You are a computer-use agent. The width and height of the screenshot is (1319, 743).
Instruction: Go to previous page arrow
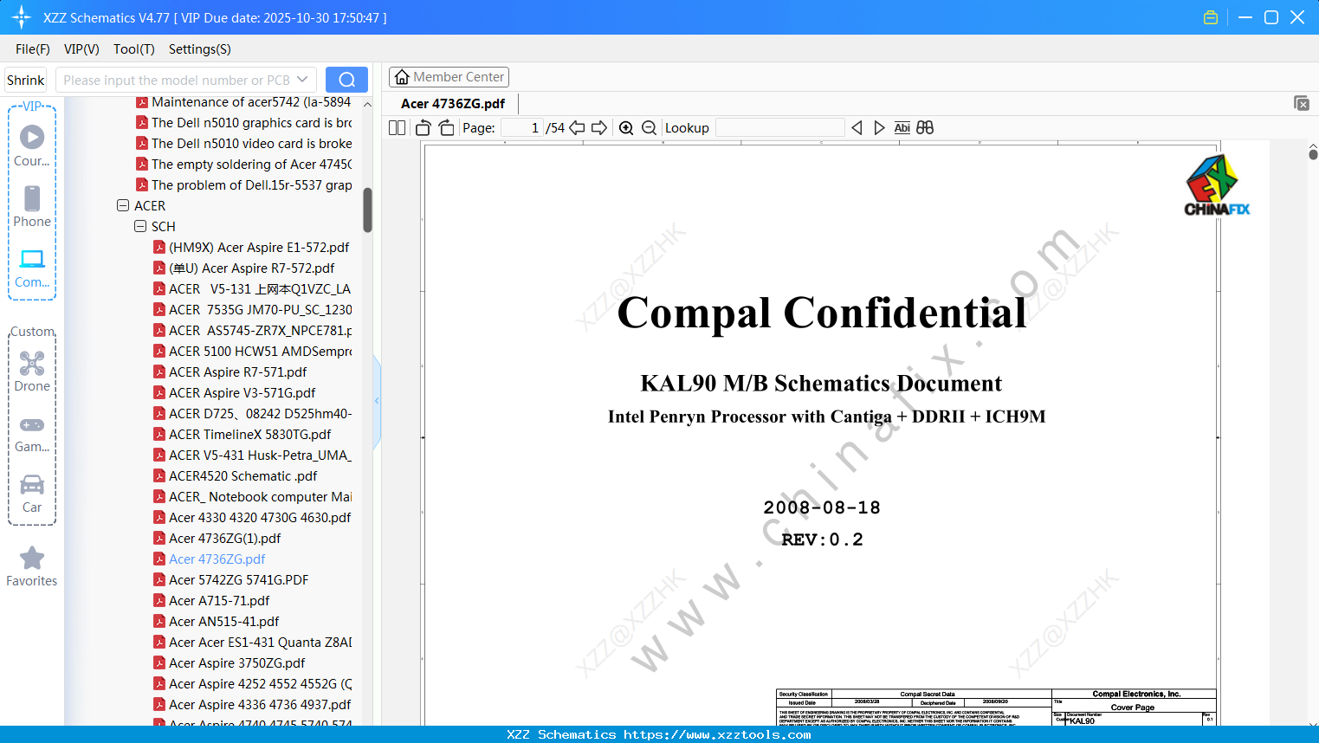coord(577,128)
